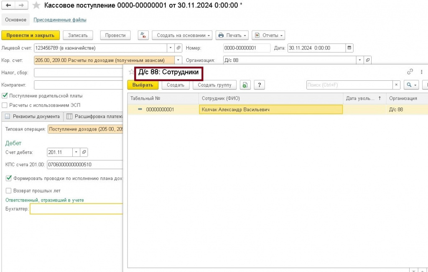Open the calendar picker beside Дата field
Viewport: 428px width, 272px height.
point(349,48)
